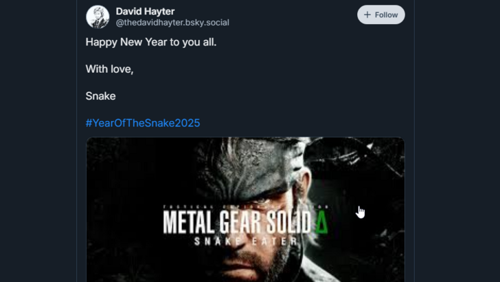Open the #YearOfTheSnake2025 hashtag

[x=143, y=123]
